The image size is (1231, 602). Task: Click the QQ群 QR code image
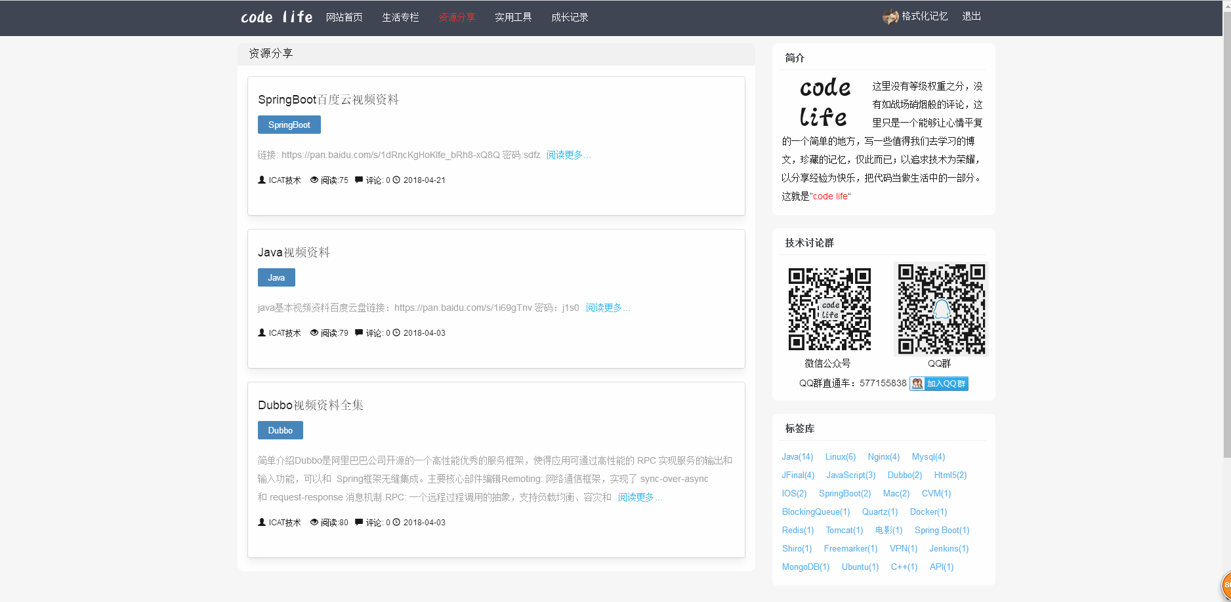(x=941, y=309)
